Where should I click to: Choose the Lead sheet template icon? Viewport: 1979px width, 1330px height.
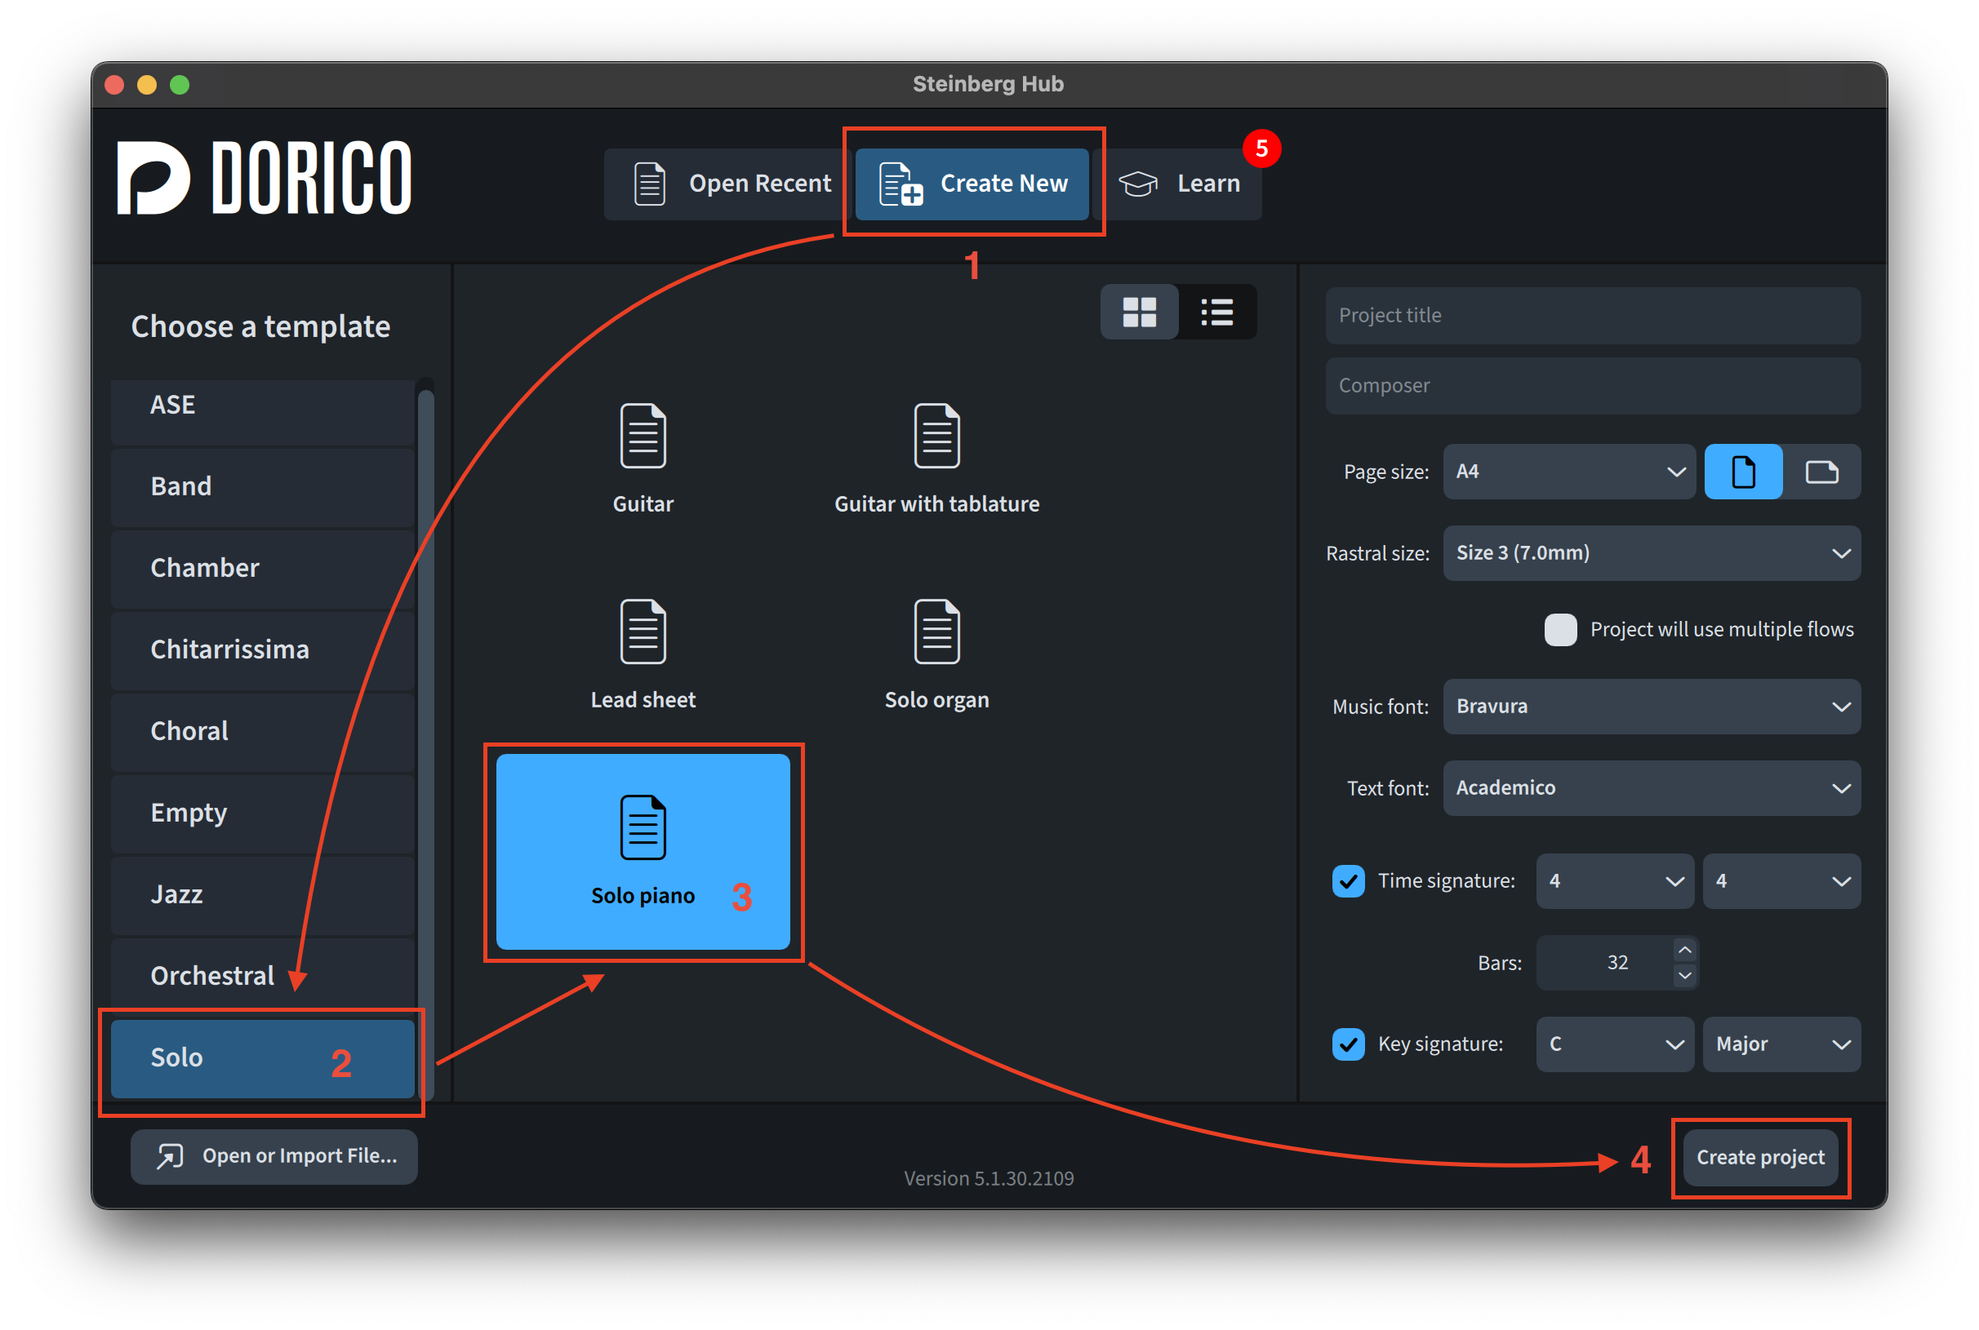click(643, 632)
